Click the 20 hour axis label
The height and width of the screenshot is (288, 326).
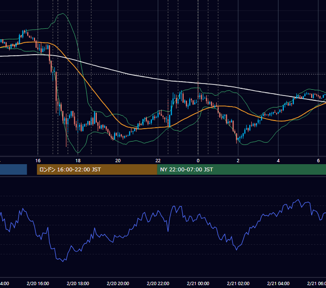pyautogui.click(x=118, y=161)
